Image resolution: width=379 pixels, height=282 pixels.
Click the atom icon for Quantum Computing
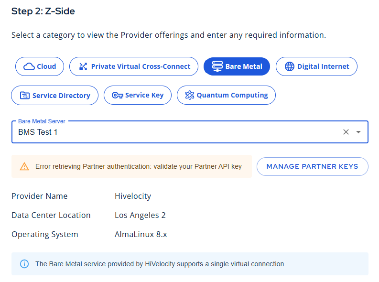[190, 95]
